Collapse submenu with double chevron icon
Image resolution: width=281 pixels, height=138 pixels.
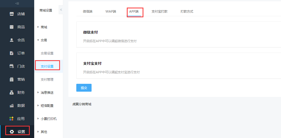61,10
